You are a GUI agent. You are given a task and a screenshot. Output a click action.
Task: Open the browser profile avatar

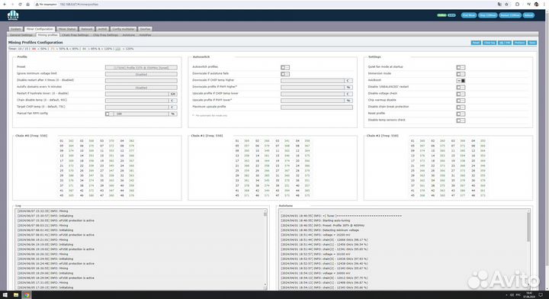tap(536, 5)
